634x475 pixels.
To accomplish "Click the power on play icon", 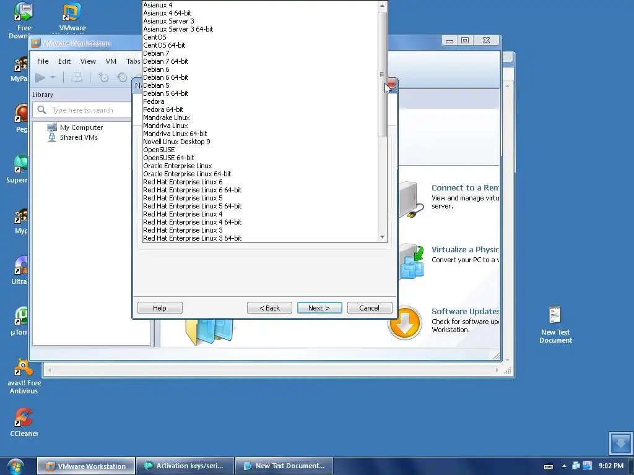I will click(x=40, y=77).
